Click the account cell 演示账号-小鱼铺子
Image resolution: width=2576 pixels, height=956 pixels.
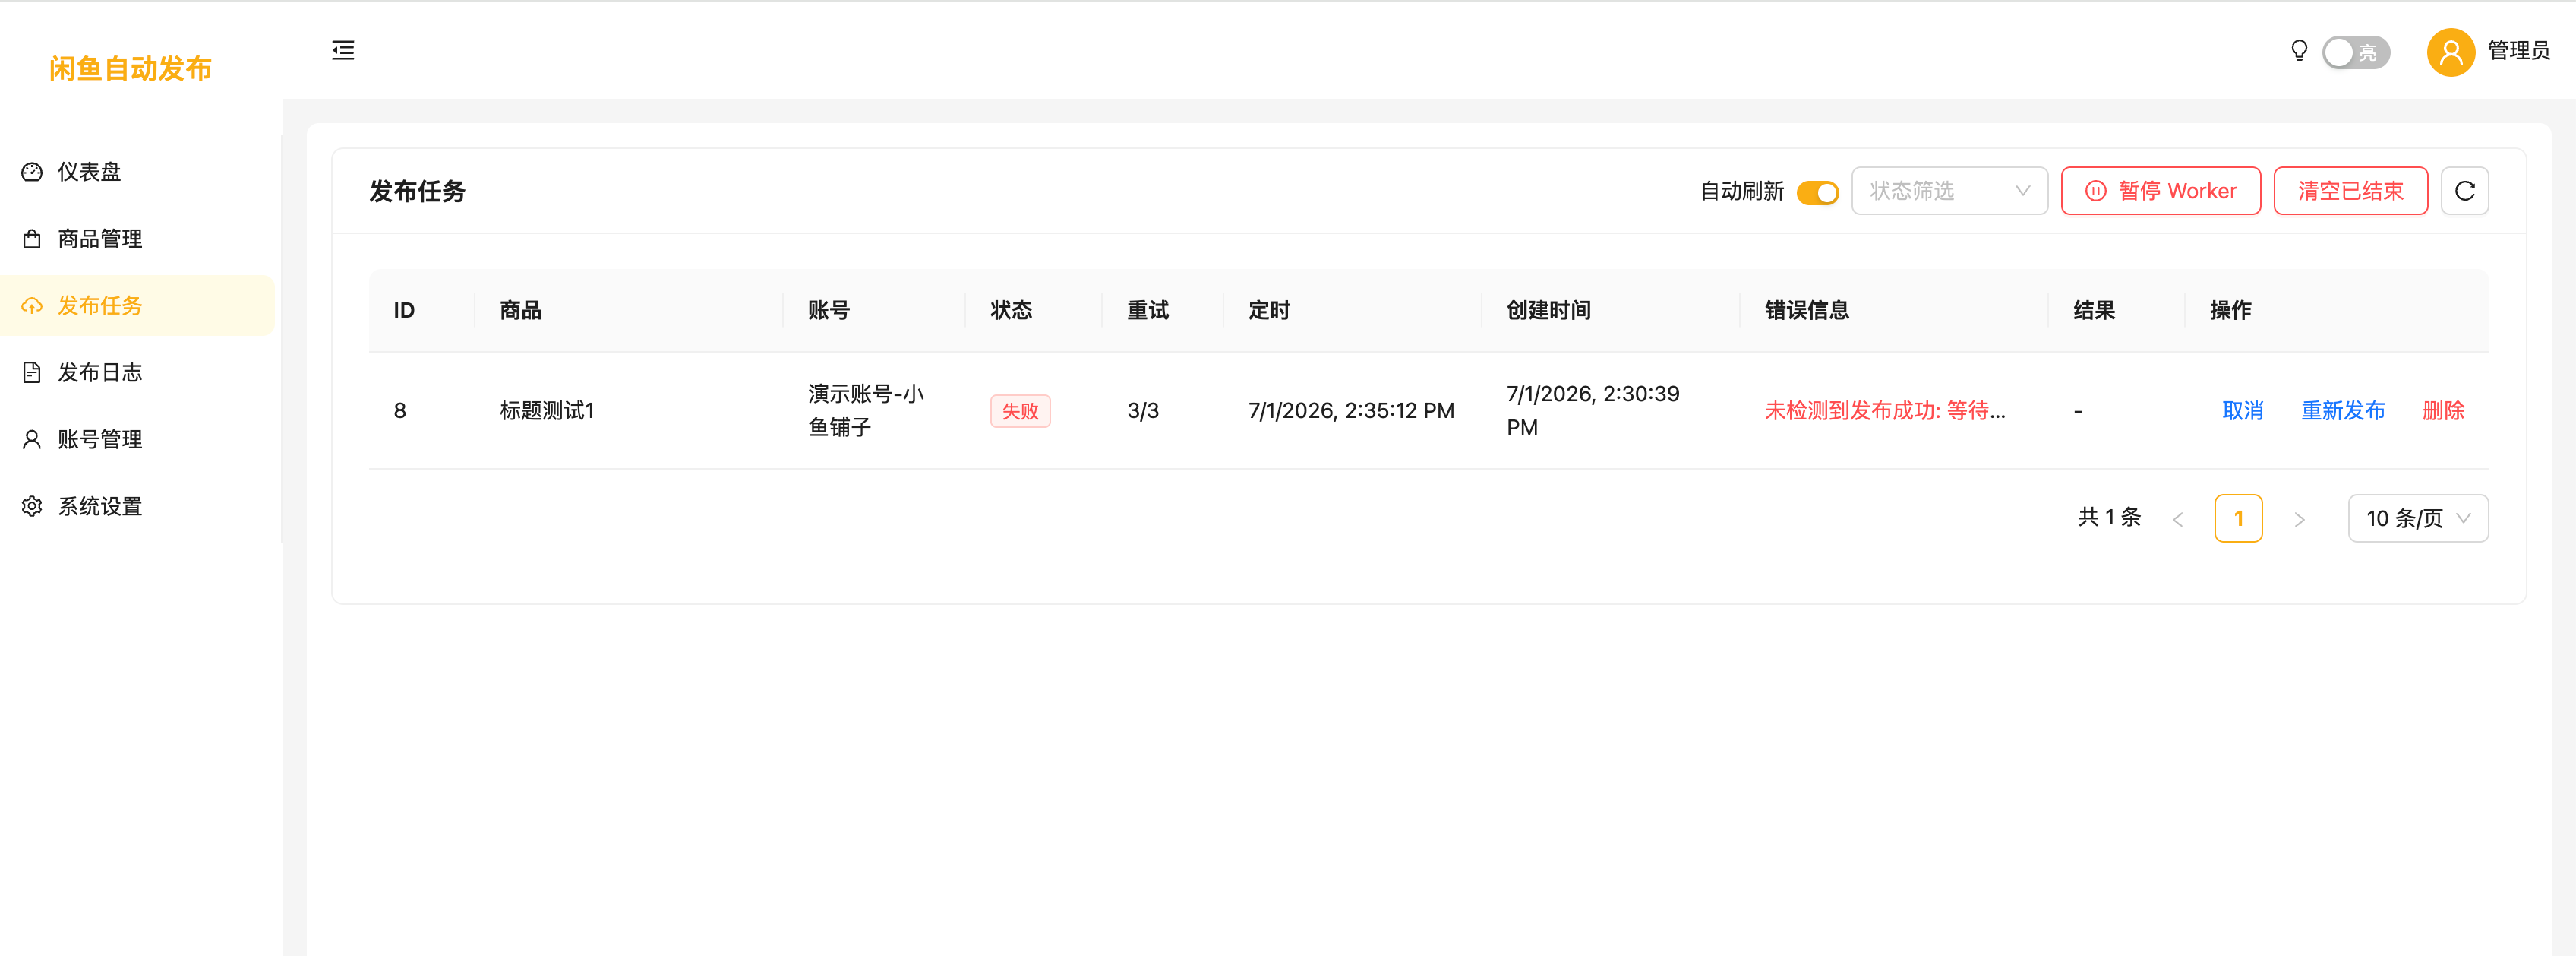click(865, 411)
